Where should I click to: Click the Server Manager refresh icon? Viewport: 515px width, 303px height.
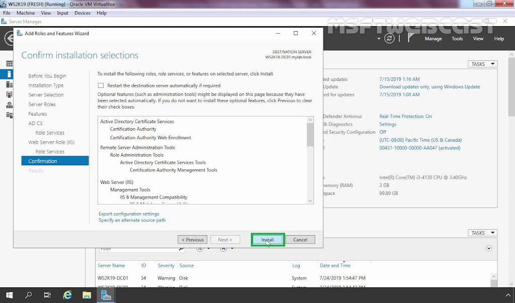pyautogui.click(x=389, y=38)
